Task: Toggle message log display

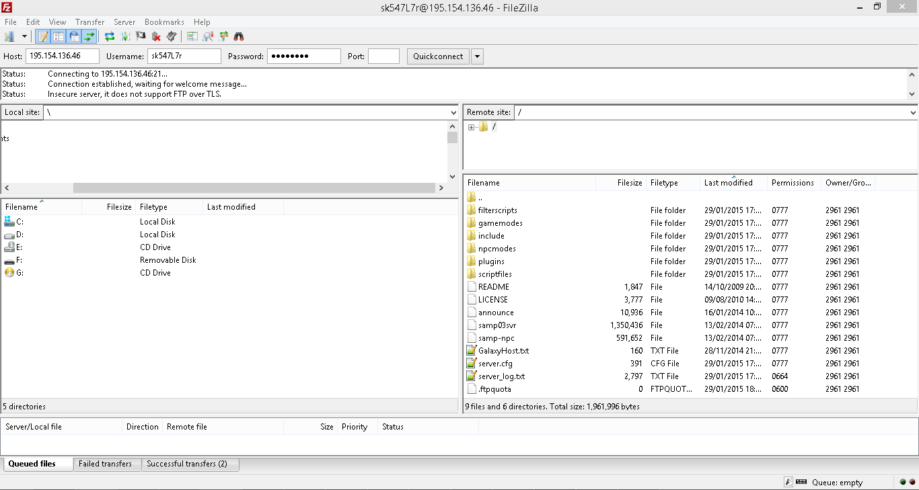Action: [43, 36]
